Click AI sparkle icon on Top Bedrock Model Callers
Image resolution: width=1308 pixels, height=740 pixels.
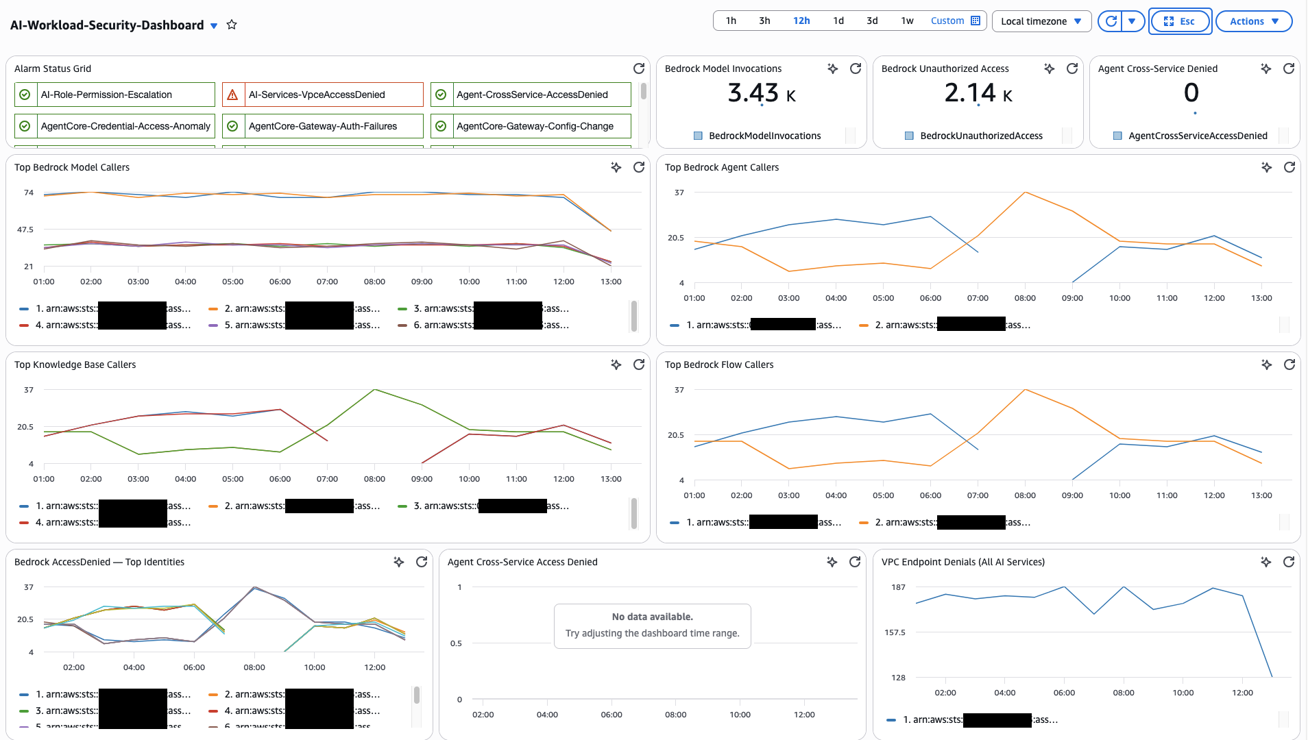[616, 167]
